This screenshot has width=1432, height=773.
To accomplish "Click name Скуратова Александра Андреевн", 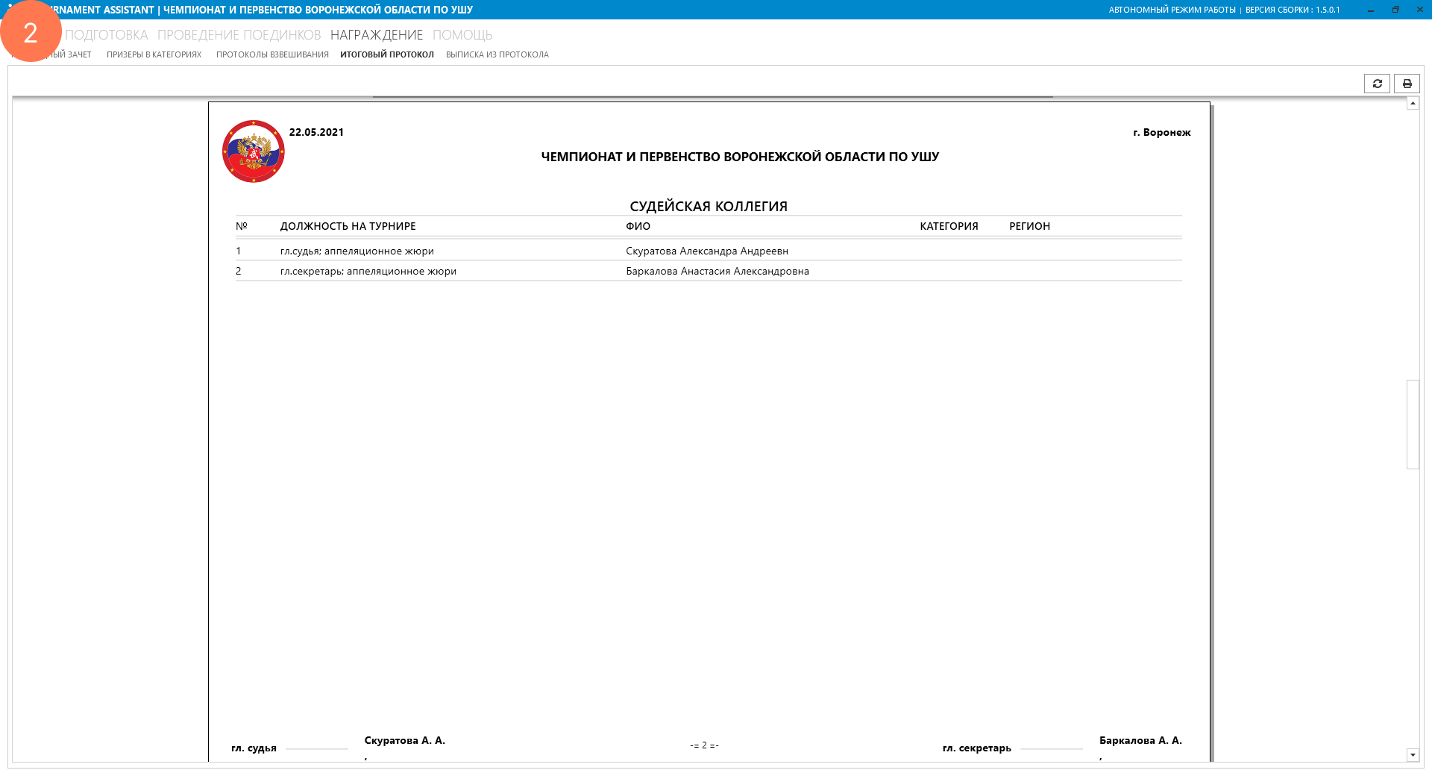I will (707, 251).
